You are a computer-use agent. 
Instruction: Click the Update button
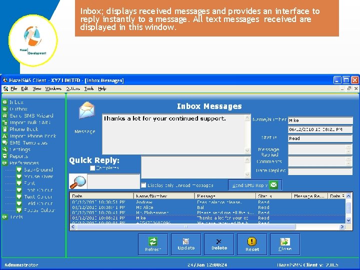tap(186, 244)
